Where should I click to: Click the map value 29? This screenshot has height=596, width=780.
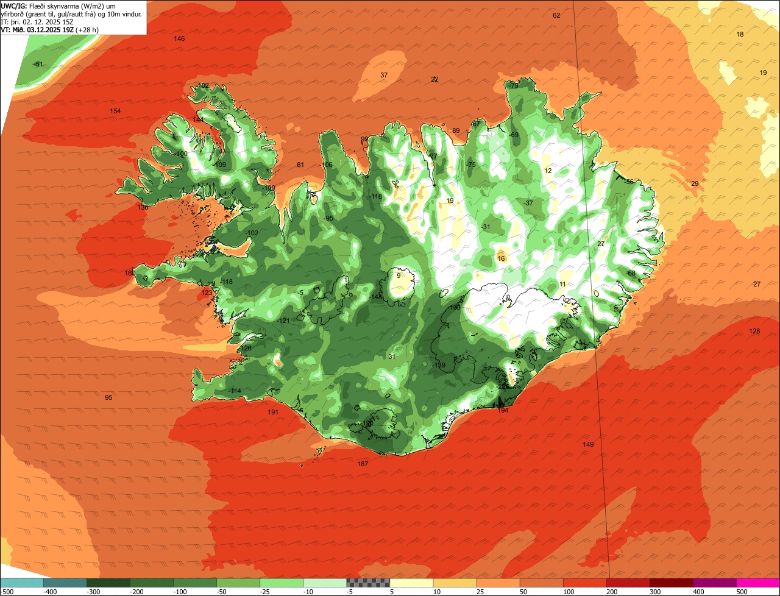[x=694, y=183]
